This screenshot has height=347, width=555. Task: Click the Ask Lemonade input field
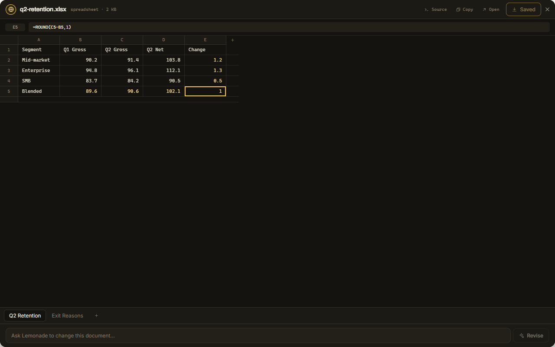(258, 336)
